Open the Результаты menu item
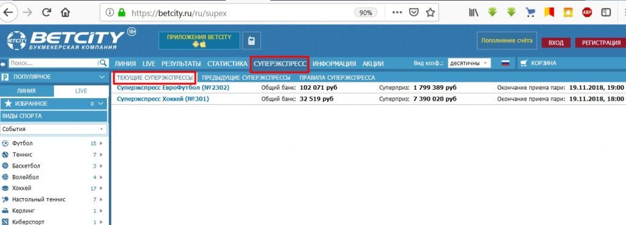The height and width of the screenshot is (225, 626). click(181, 63)
